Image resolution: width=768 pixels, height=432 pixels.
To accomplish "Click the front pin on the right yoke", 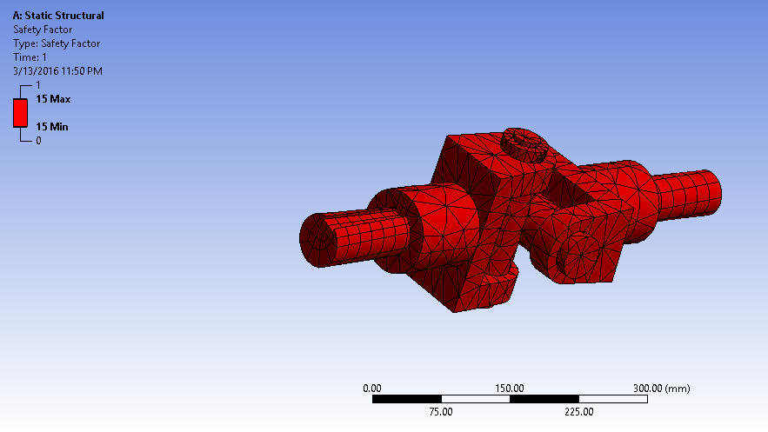I will pos(580,256).
